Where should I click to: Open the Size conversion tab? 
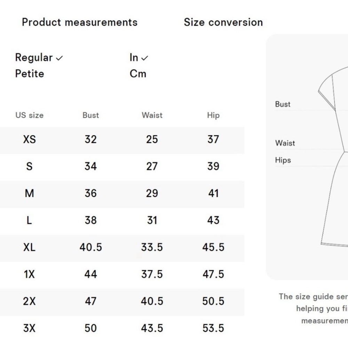point(223,22)
